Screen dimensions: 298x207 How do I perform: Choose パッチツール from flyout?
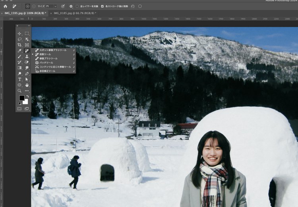(x=54, y=63)
